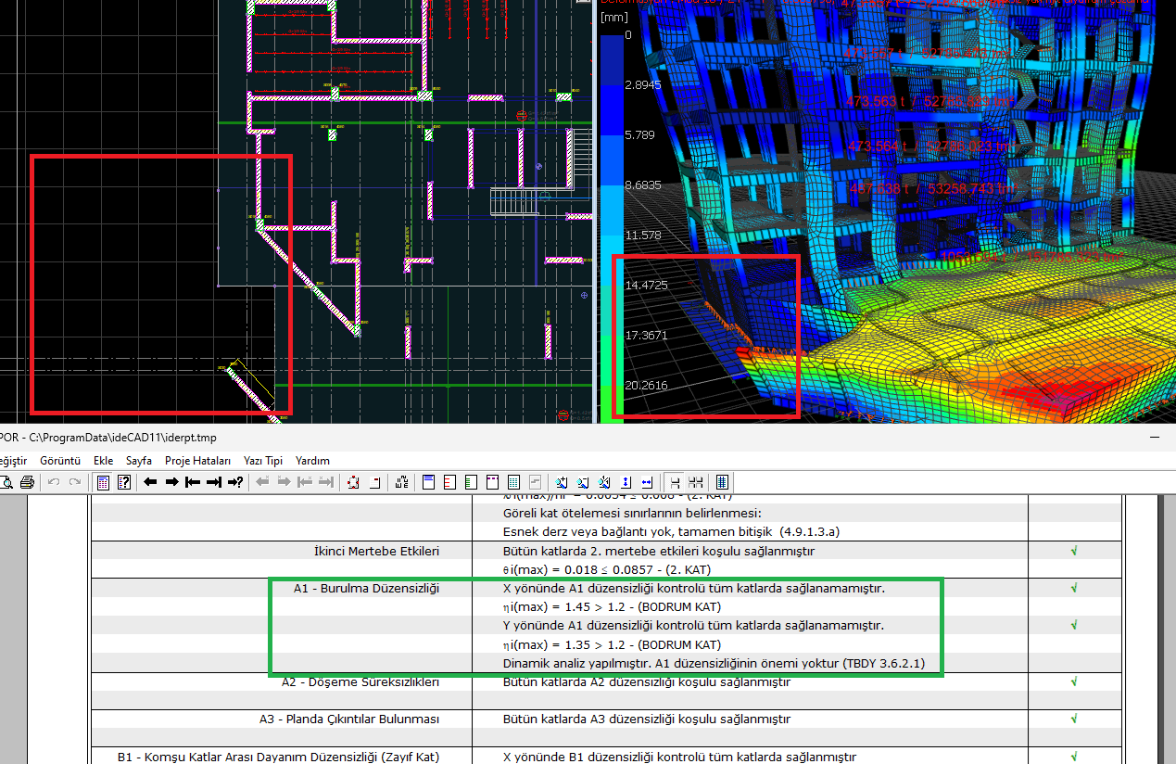The height and width of the screenshot is (764, 1176).
Task: Go to next page with right arrow
Action: [171, 482]
